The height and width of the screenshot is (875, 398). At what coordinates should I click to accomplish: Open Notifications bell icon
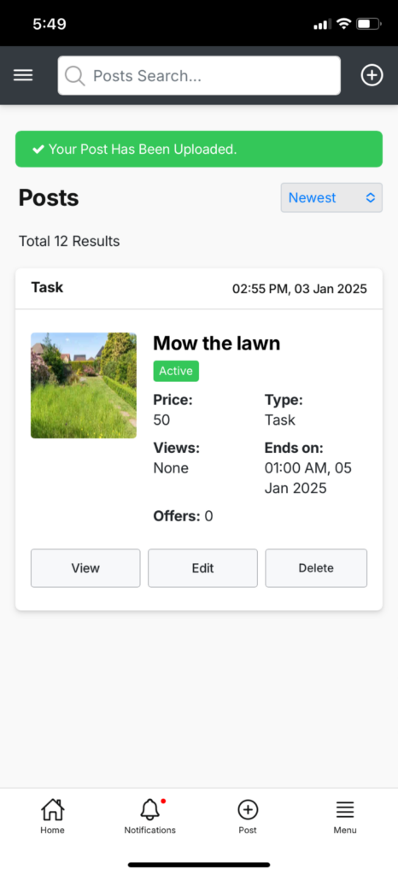(149, 809)
